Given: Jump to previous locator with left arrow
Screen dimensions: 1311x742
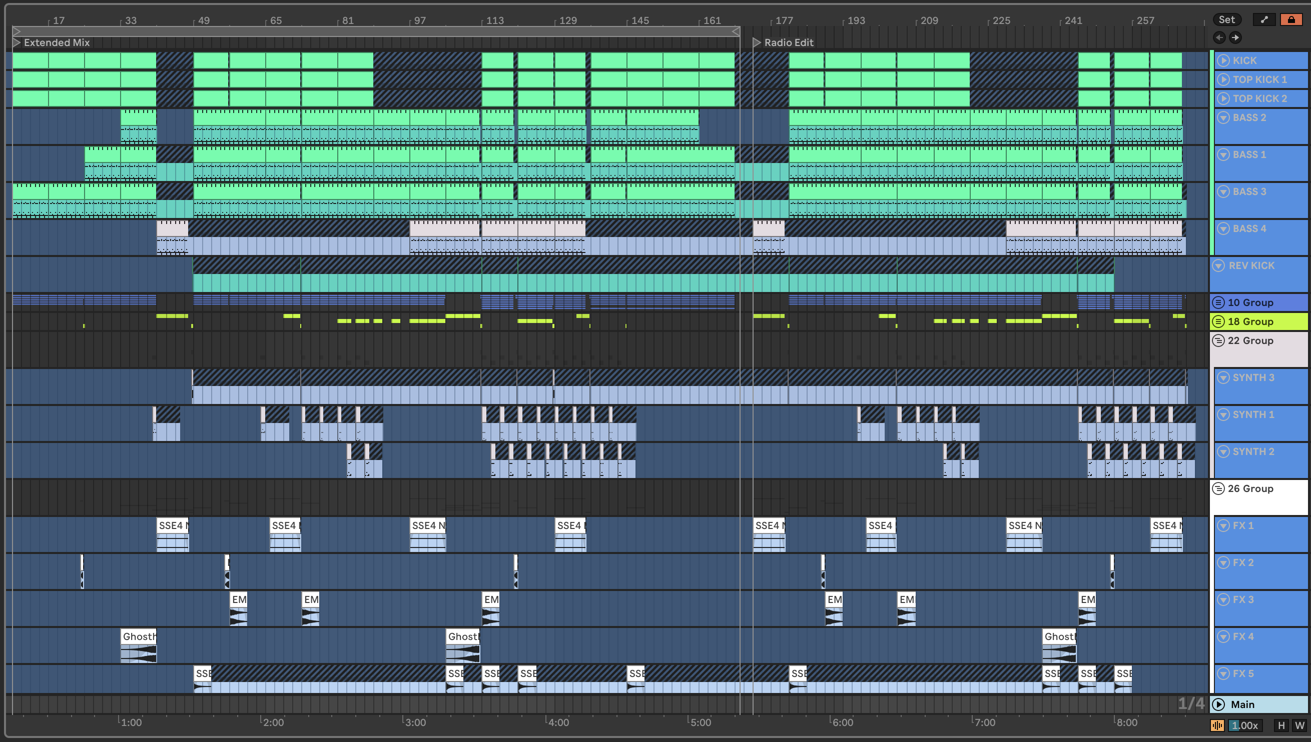Looking at the screenshot, I should coord(1219,37).
